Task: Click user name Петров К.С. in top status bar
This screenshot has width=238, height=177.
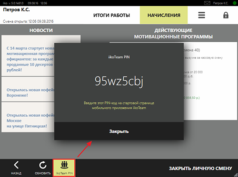Action: pyautogui.click(x=220, y=3)
